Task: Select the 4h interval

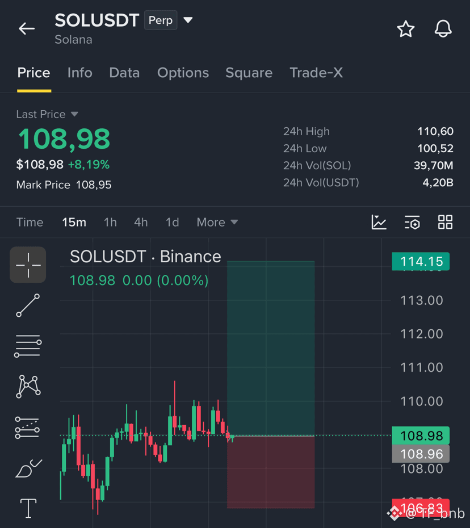Action: click(141, 222)
